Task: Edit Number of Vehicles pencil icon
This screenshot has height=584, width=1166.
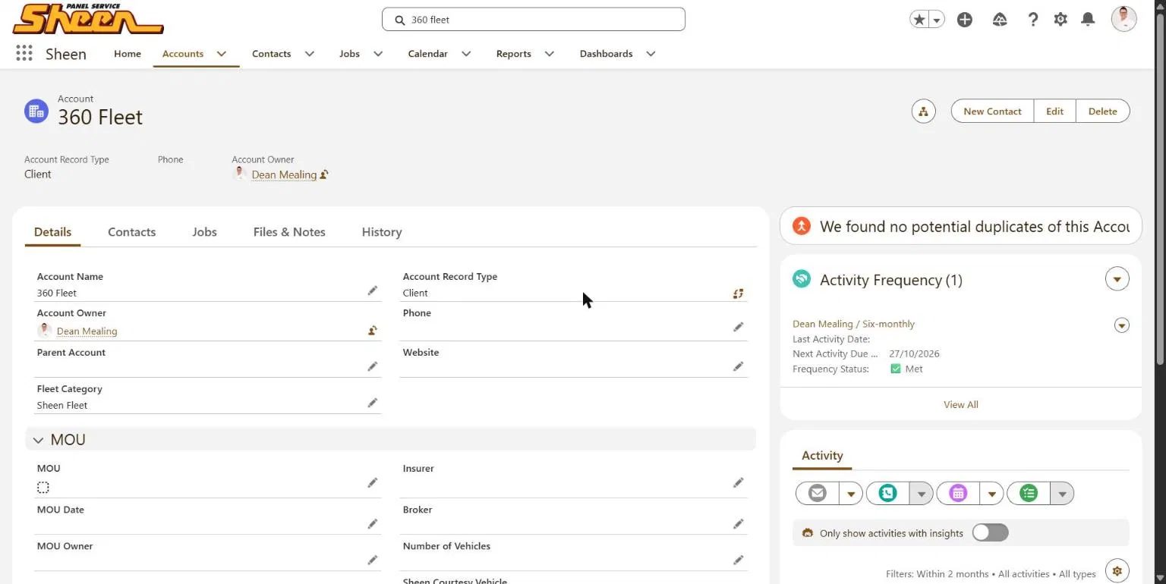Action: (738, 560)
